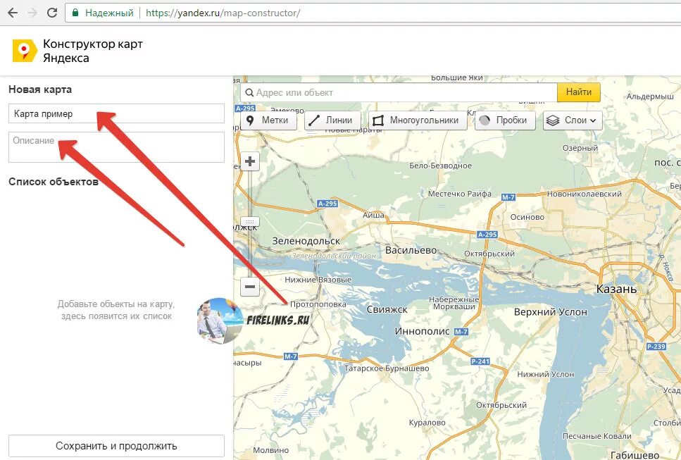Click the Зеленодольск label on map

(306, 241)
